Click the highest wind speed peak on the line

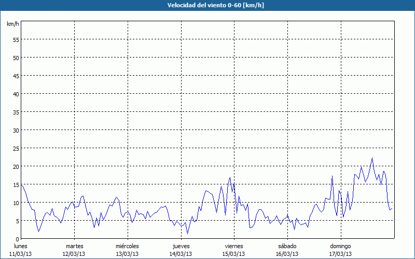pyautogui.click(x=372, y=158)
